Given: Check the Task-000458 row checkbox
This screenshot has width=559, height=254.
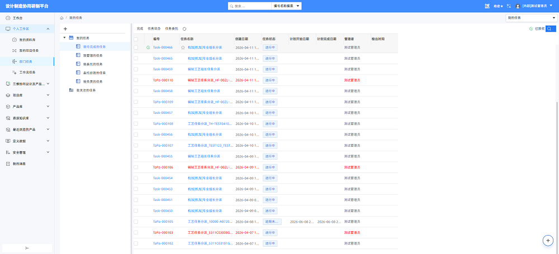Looking at the screenshot, I should pos(136,91).
